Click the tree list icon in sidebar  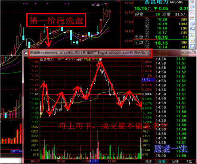coord(192,35)
